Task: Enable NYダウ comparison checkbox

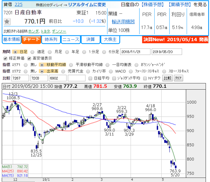Action: pos(145,78)
